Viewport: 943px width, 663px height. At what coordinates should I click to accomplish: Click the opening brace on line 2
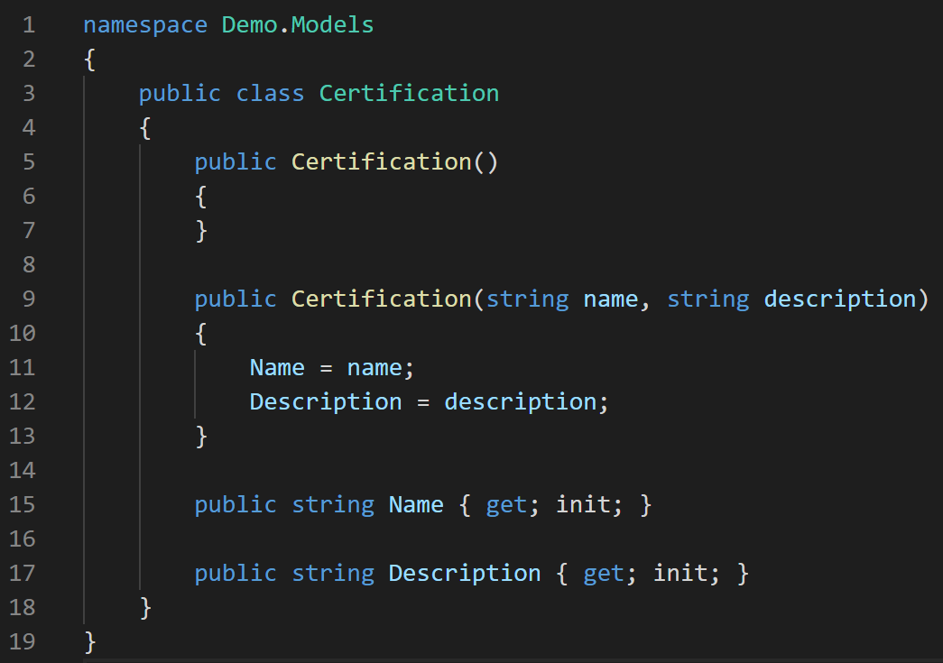(89, 59)
